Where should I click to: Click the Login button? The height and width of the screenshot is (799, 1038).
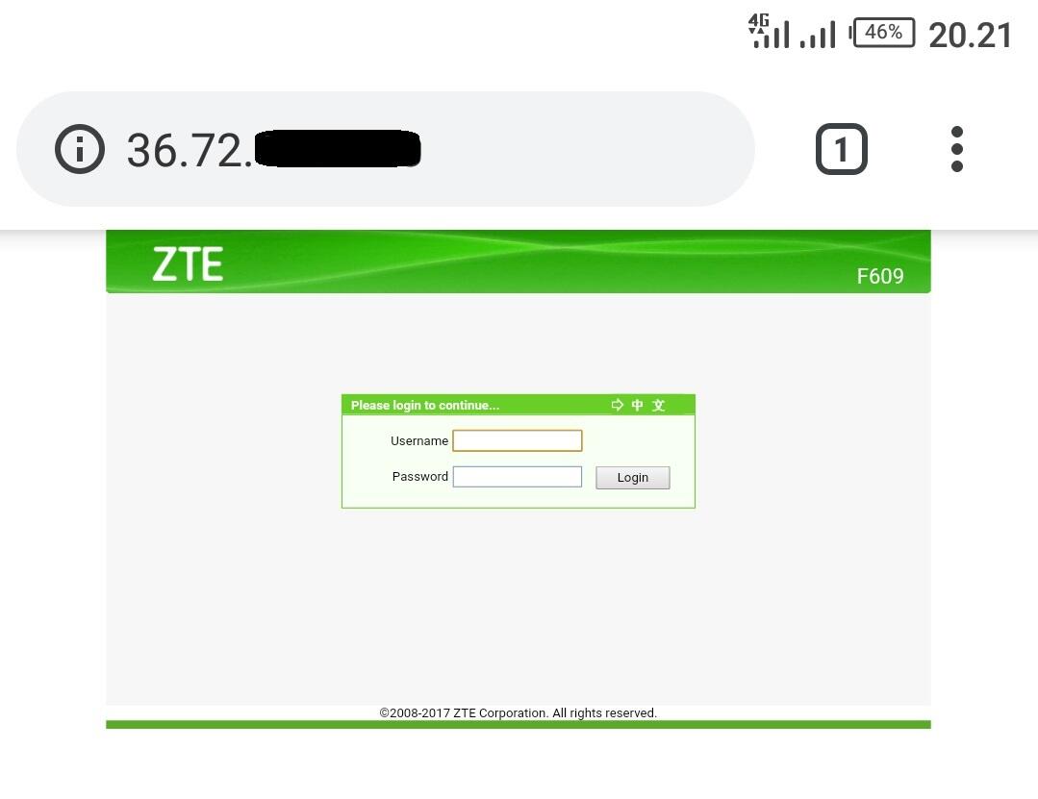633,478
